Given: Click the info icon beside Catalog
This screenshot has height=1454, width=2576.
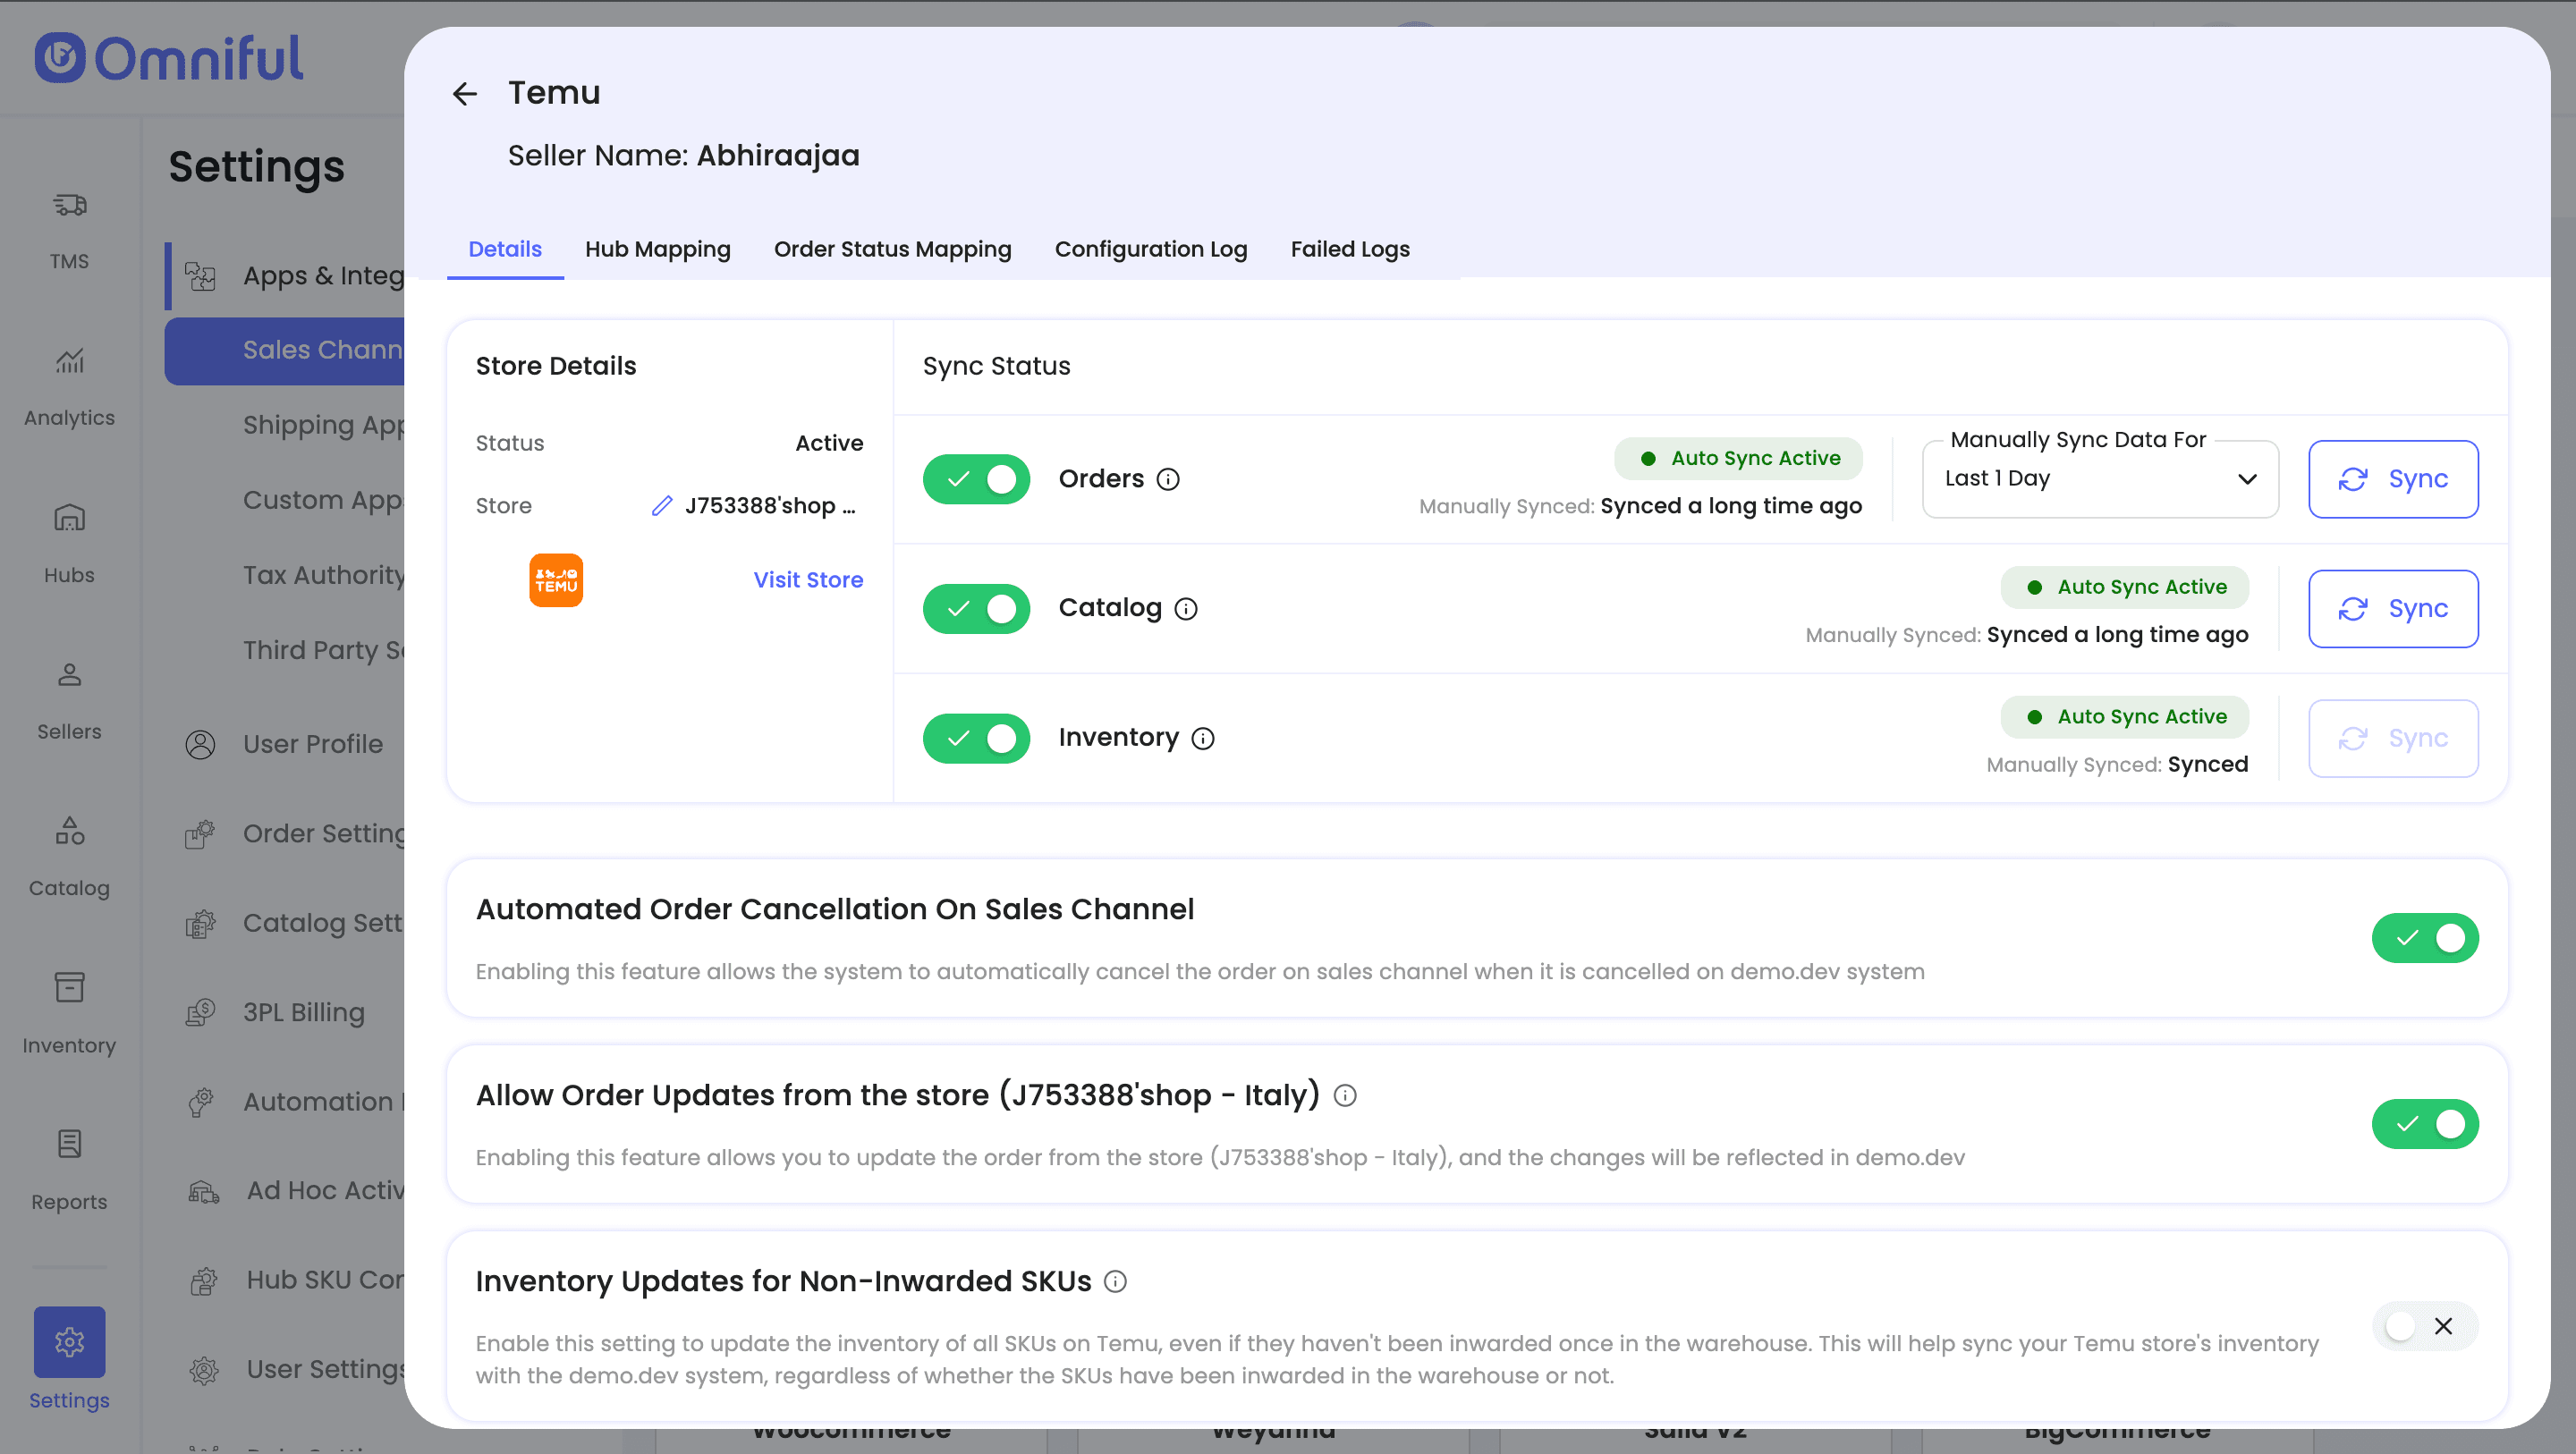Looking at the screenshot, I should [1186, 609].
